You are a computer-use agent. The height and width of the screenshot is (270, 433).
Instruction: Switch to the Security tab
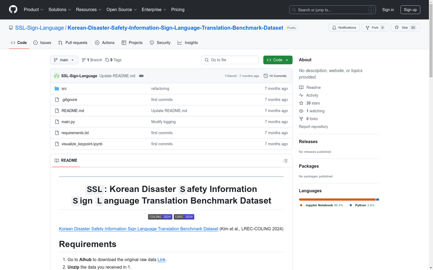(160, 43)
